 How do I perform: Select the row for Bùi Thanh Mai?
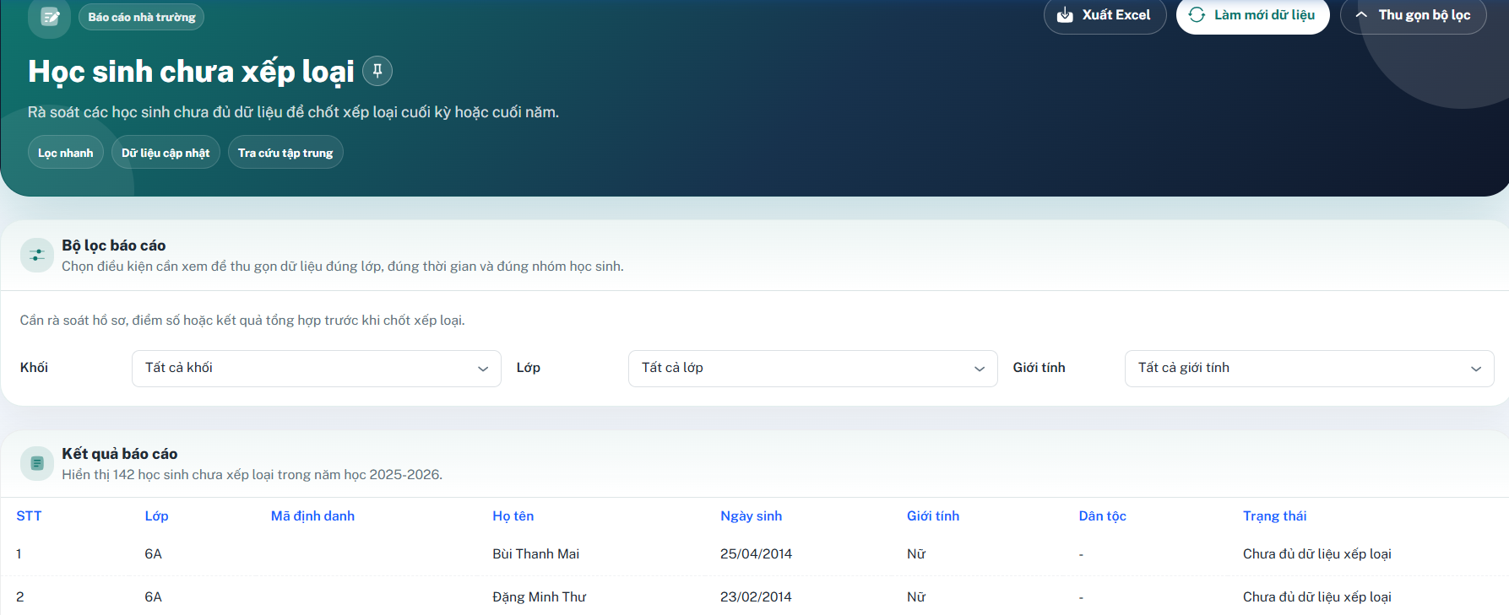pyautogui.click(x=755, y=554)
